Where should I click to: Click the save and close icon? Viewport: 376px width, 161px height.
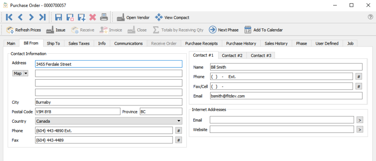[70, 17]
